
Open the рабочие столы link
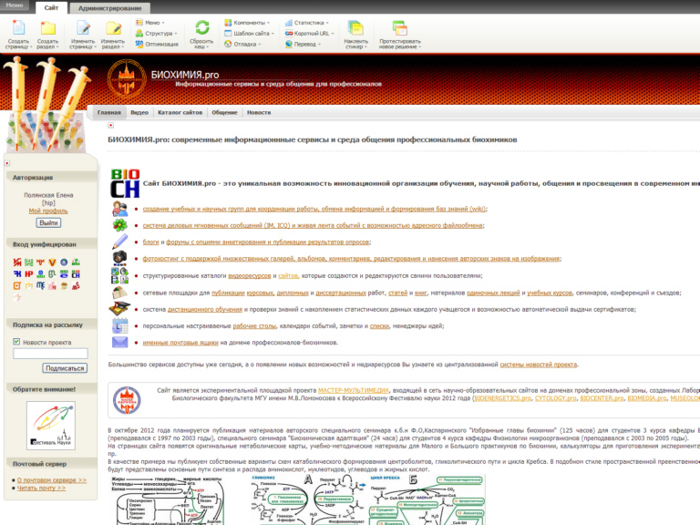(x=254, y=326)
